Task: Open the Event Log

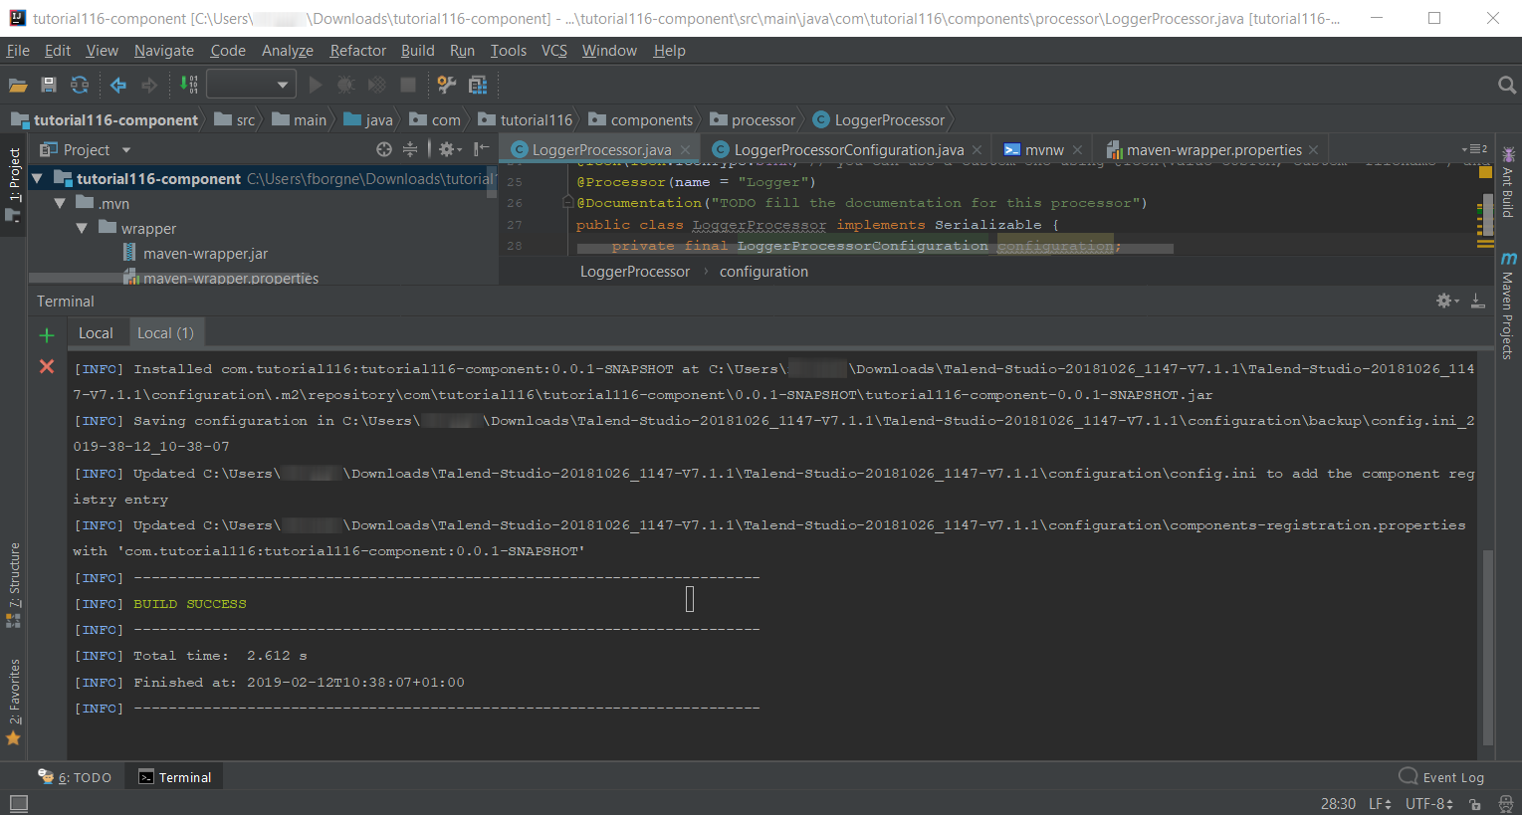Action: [1441, 777]
